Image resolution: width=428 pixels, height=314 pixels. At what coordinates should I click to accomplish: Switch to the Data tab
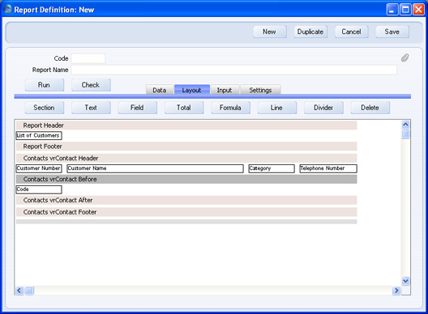tap(160, 90)
